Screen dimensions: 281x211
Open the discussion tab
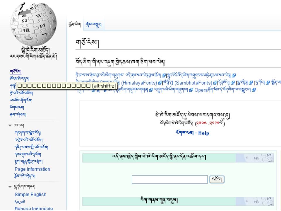[x=93, y=24]
